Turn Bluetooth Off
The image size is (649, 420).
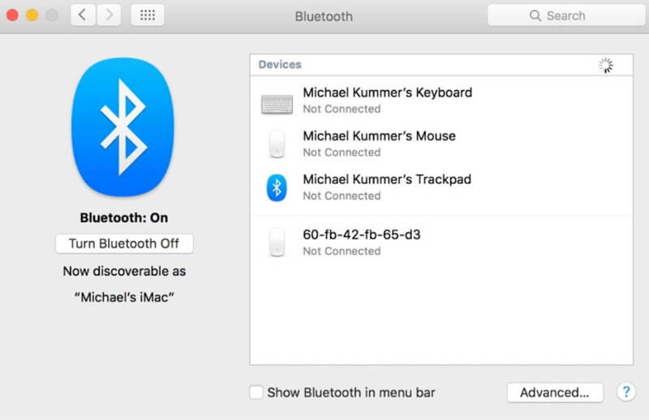[x=124, y=243]
